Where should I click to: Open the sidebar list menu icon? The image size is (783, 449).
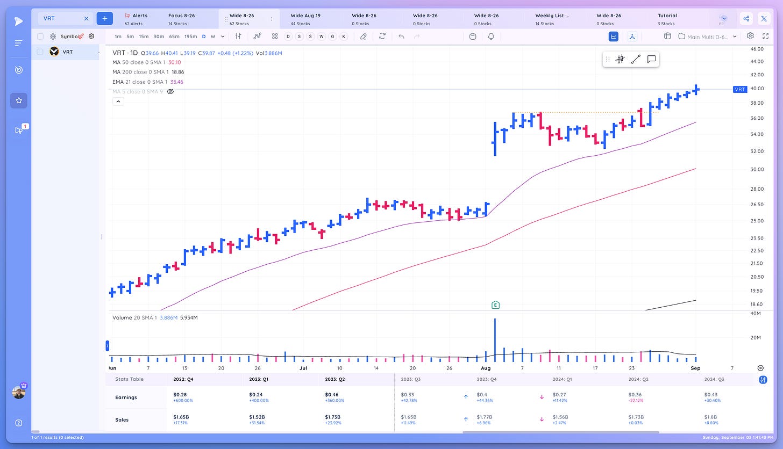click(x=18, y=43)
